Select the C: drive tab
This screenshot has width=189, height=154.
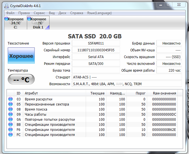click(x=16, y=23)
